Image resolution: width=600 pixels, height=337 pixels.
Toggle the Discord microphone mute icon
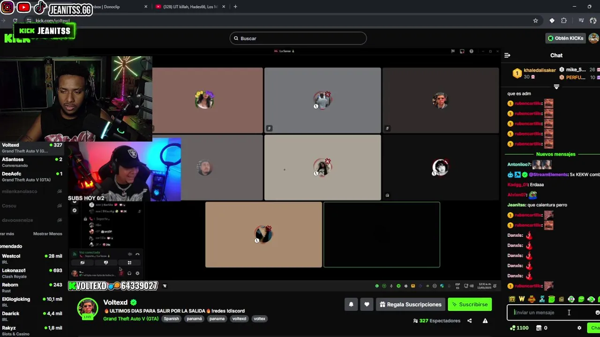(121, 273)
